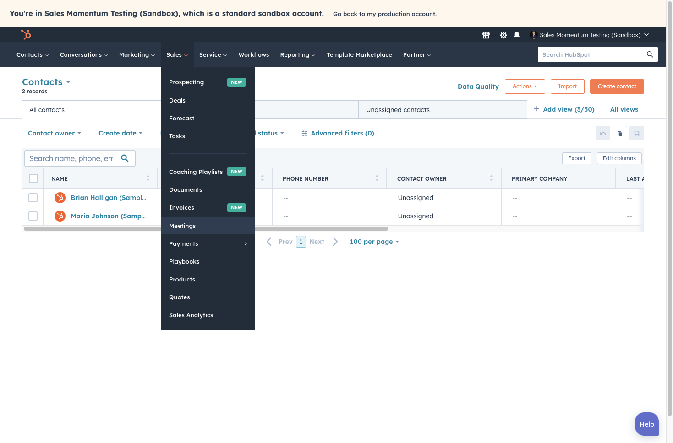Open the 100 per page dropdown
The width and height of the screenshot is (673, 443).
tap(374, 242)
